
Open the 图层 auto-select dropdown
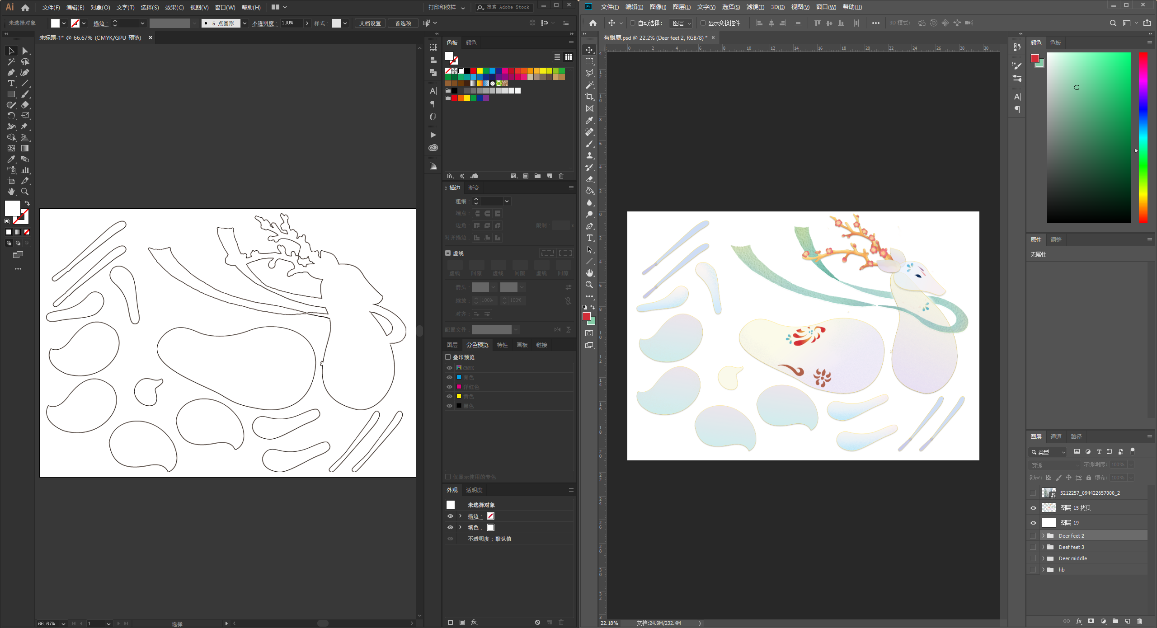click(x=681, y=23)
